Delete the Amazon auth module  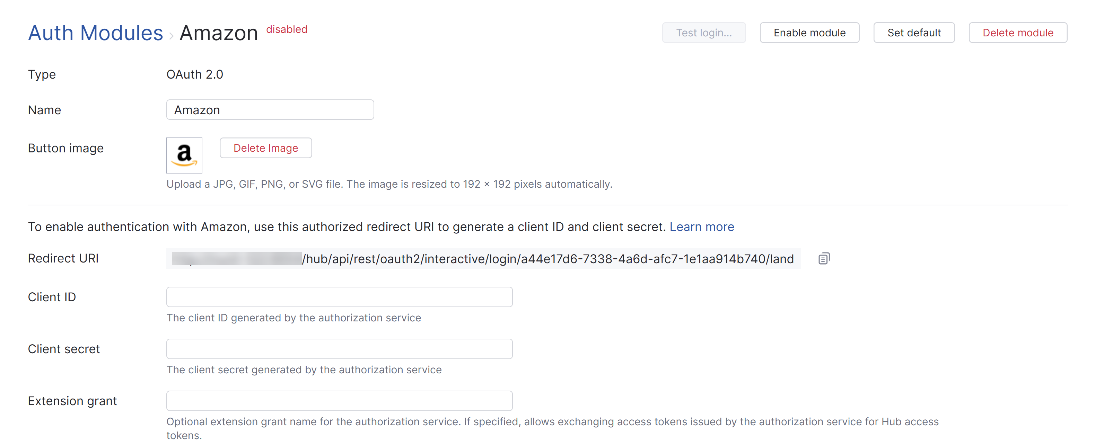click(1018, 32)
